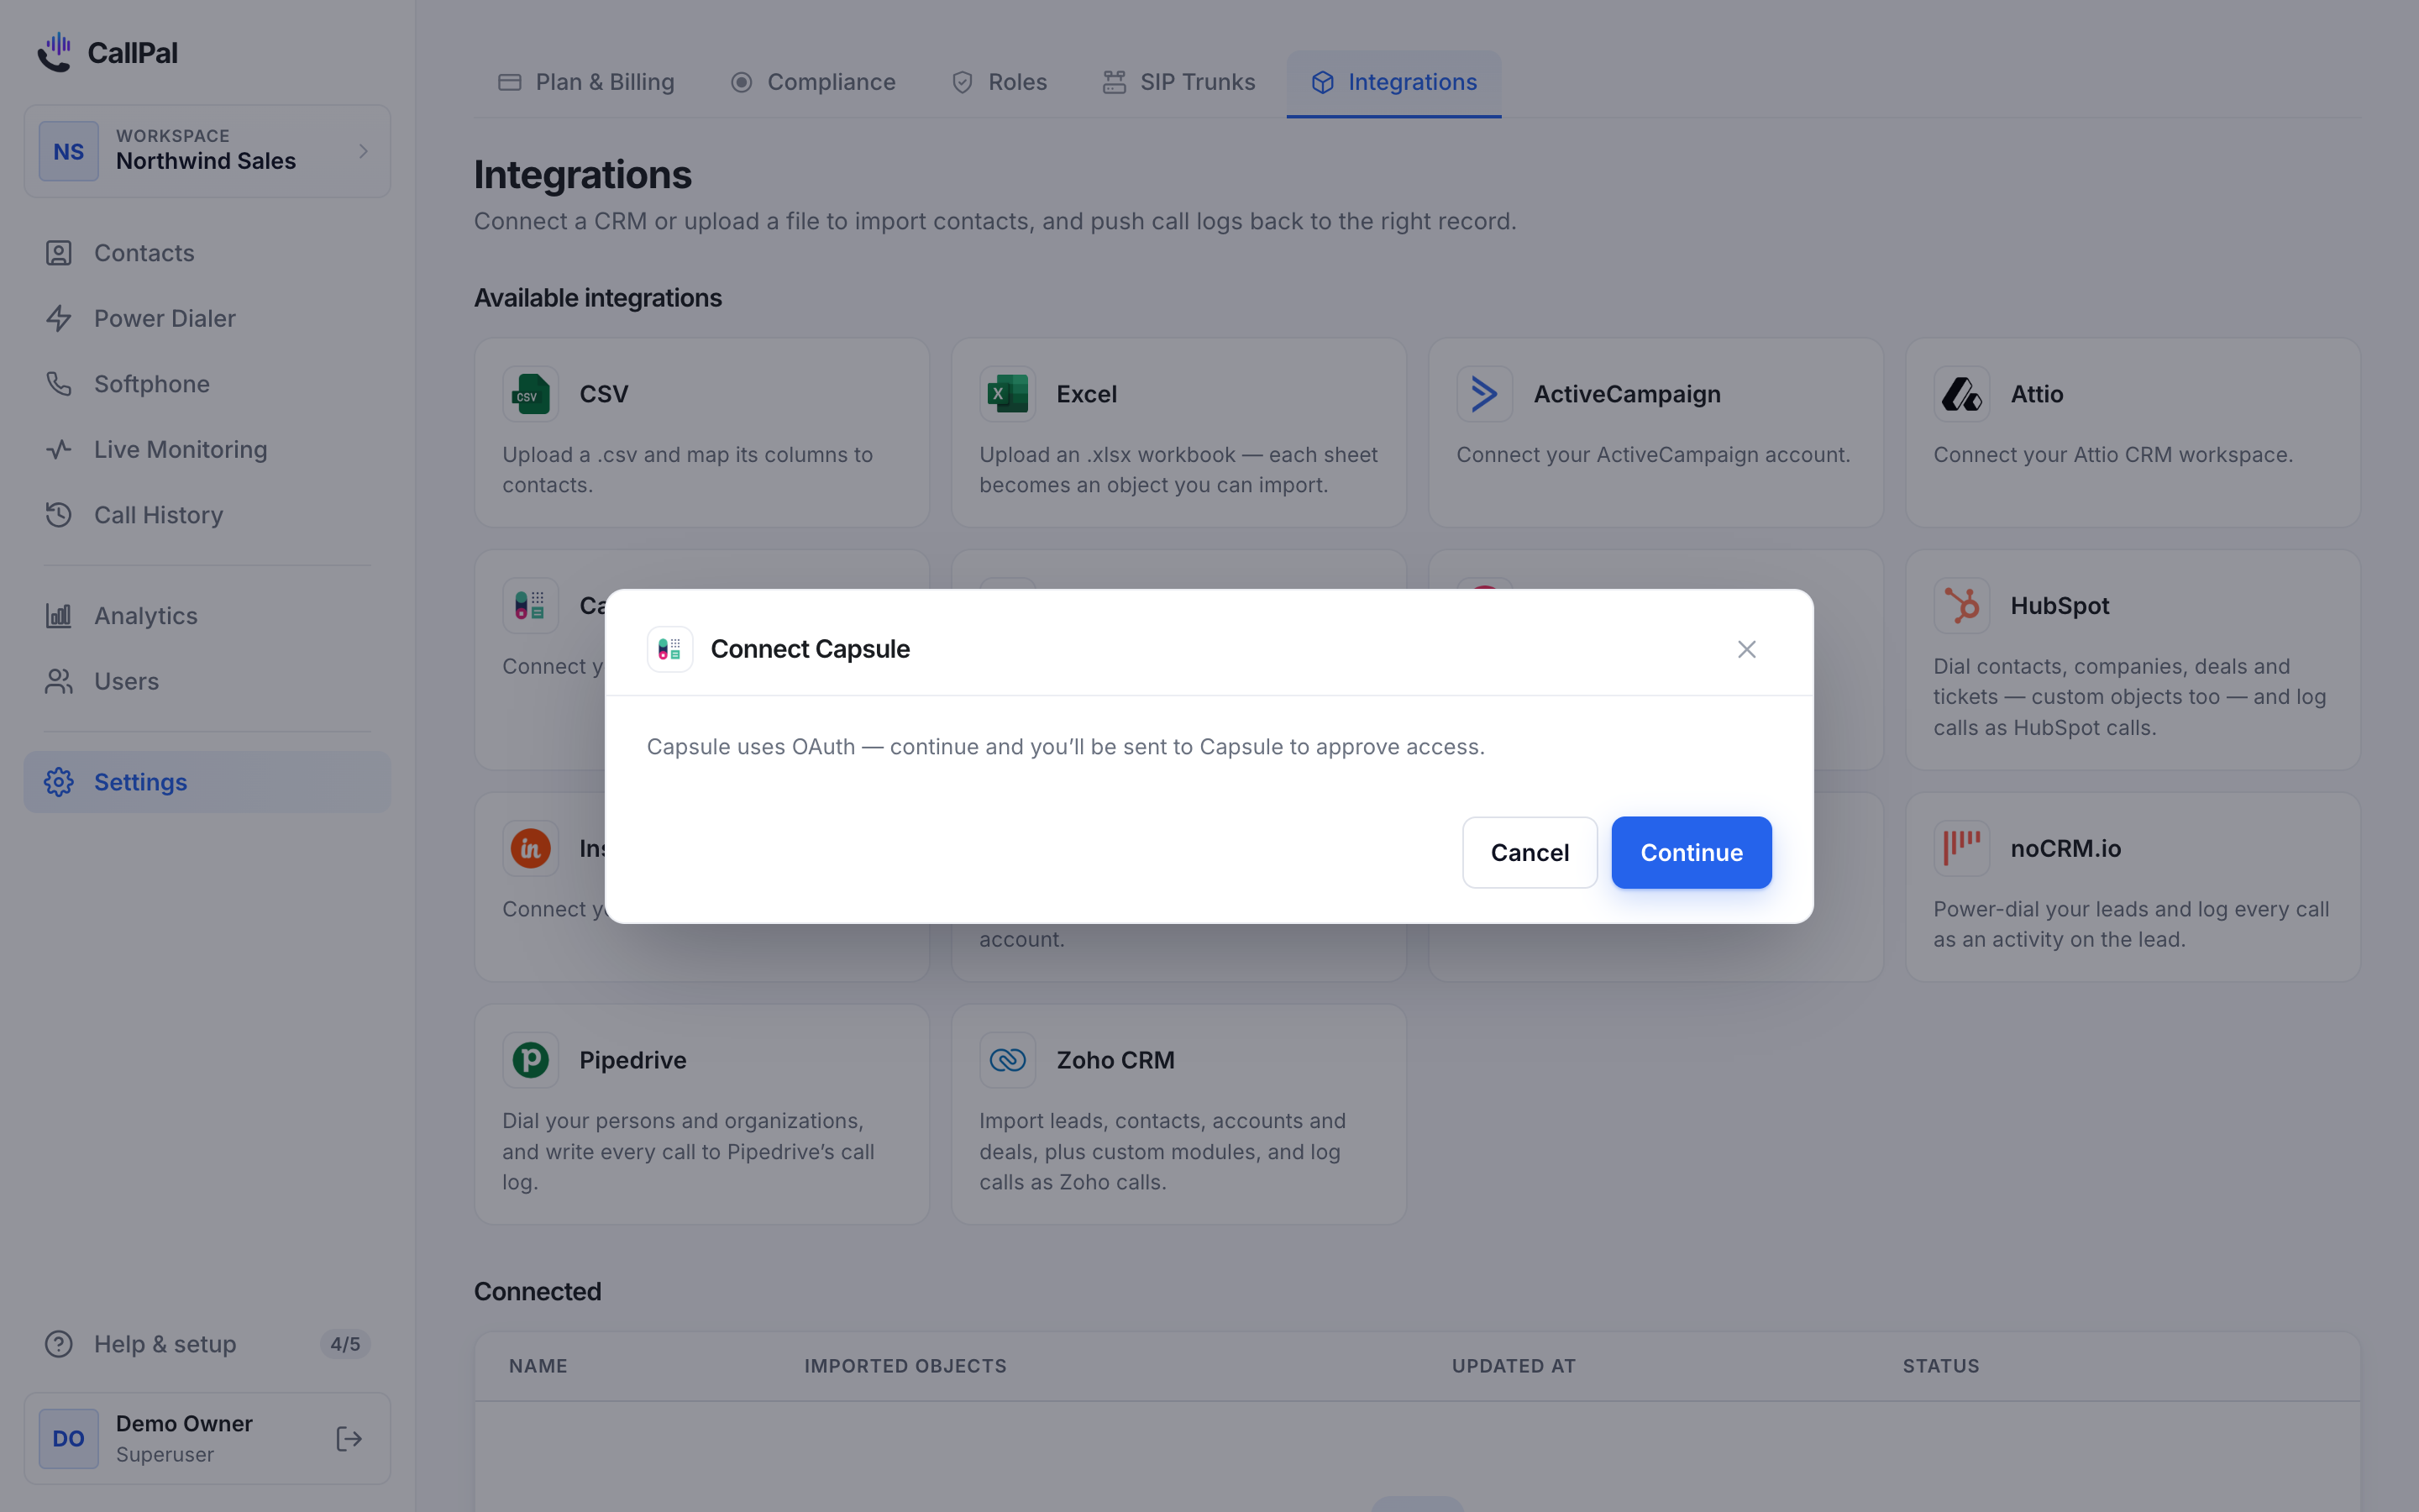Click the Zoho CRM integration icon
The image size is (2419, 1512).
click(x=1008, y=1060)
